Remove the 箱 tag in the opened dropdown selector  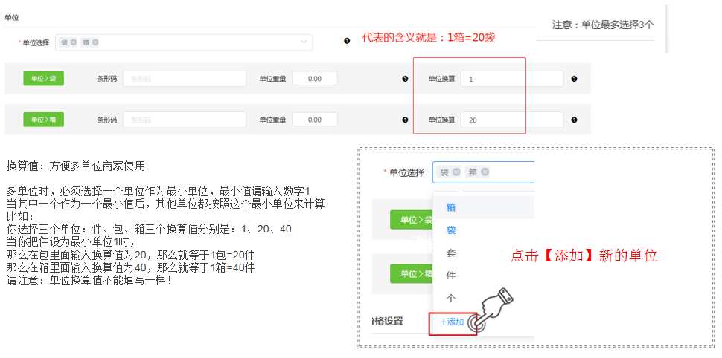coord(485,172)
